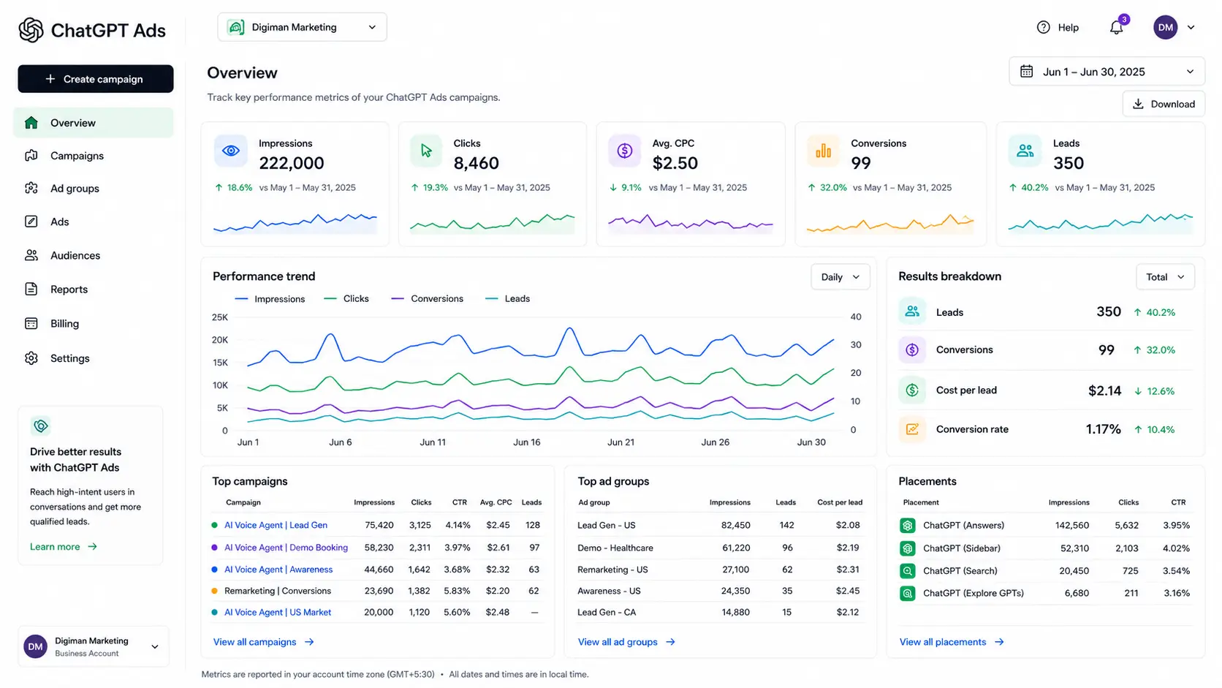
Task: Click the ChatGPT (Search) placement icon
Action: (x=908, y=570)
